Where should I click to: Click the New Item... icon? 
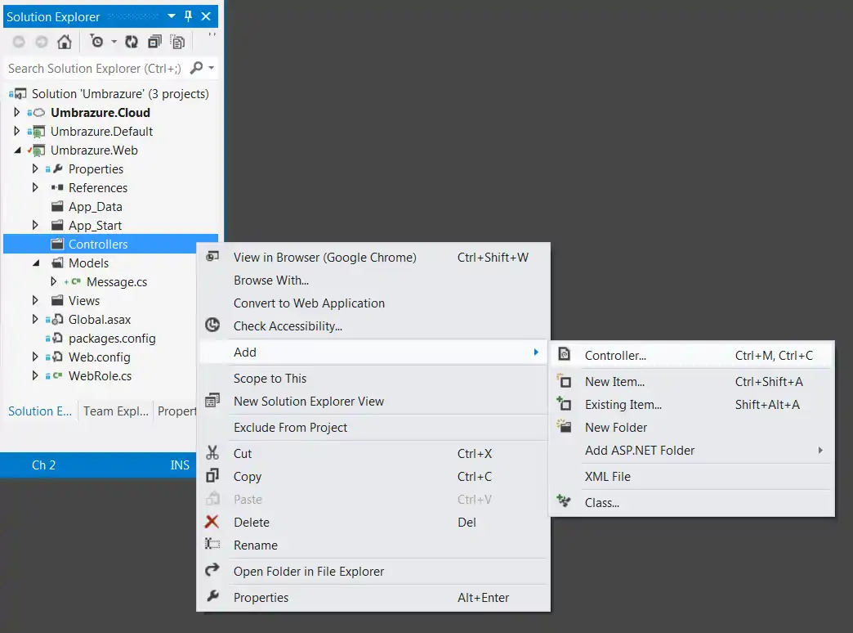coord(564,381)
